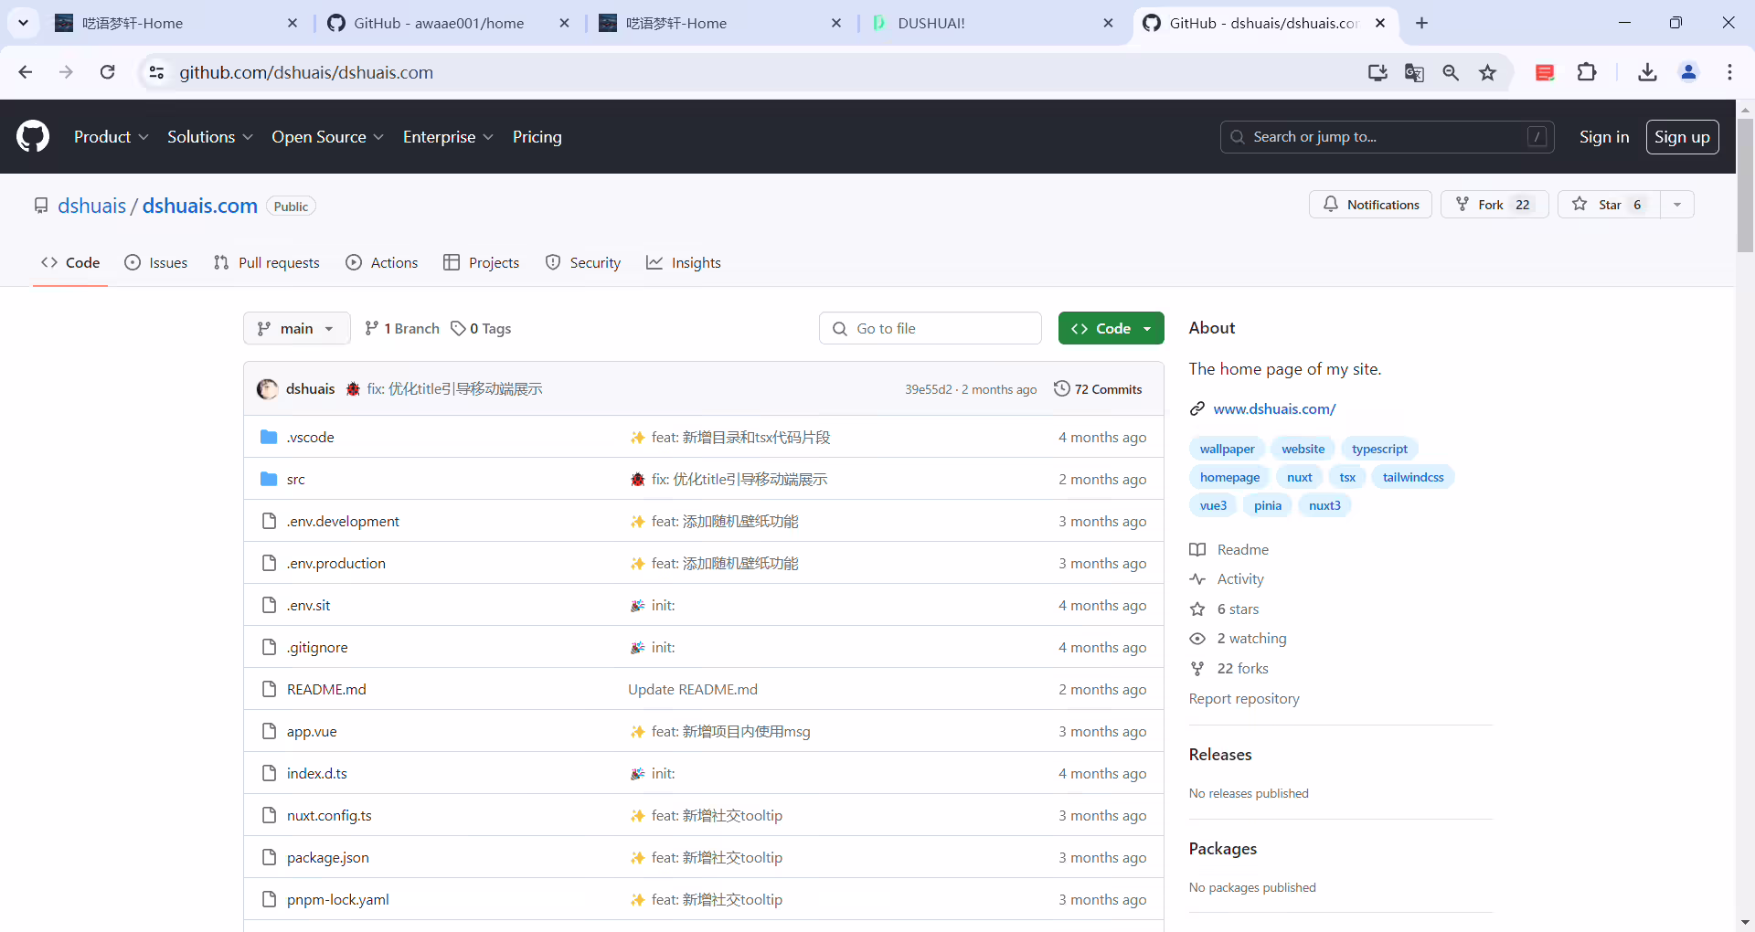Image resolution: width=1755 pixels, height=932 pixels.
Task: Click the Google Translate icon in the address bar
Action: point(1414,72)
